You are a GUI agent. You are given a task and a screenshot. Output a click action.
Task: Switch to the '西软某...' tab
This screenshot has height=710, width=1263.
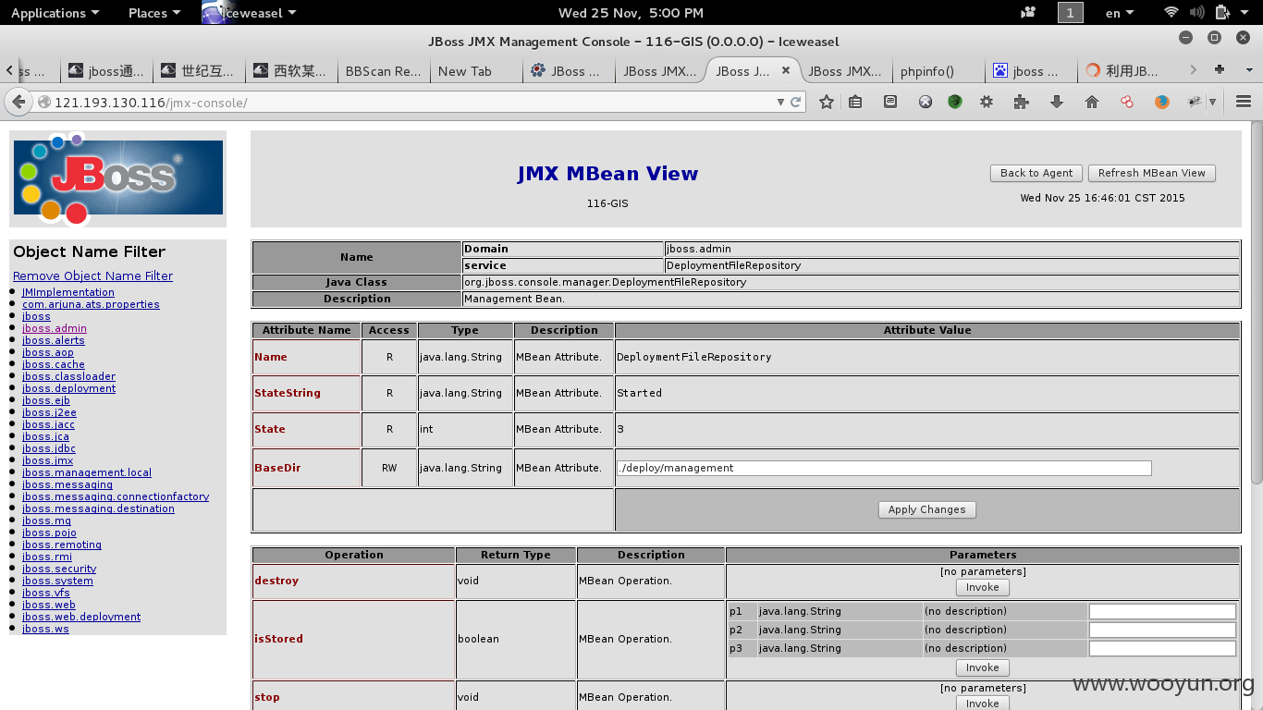pyautogui.click(x=290, y=70)
